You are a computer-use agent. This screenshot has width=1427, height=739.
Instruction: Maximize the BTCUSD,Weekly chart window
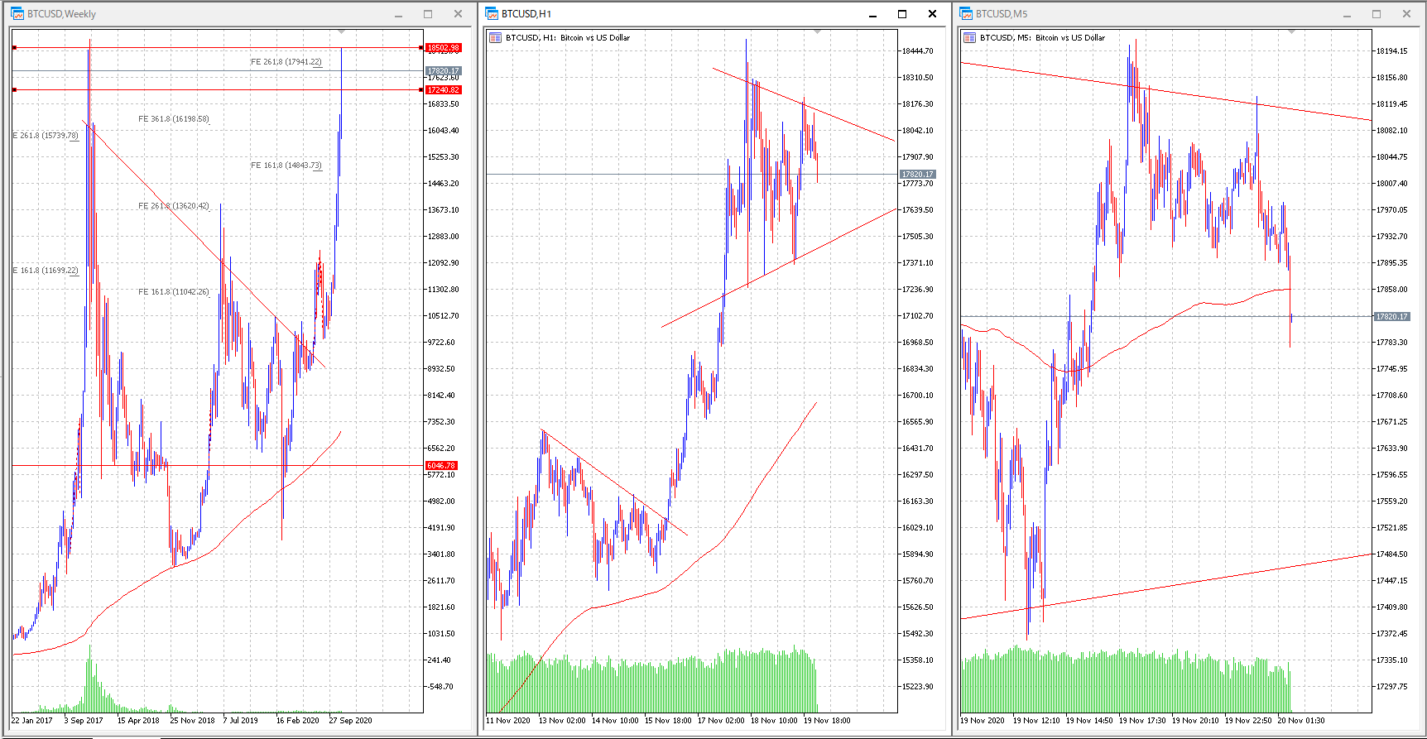pos(428,14)
